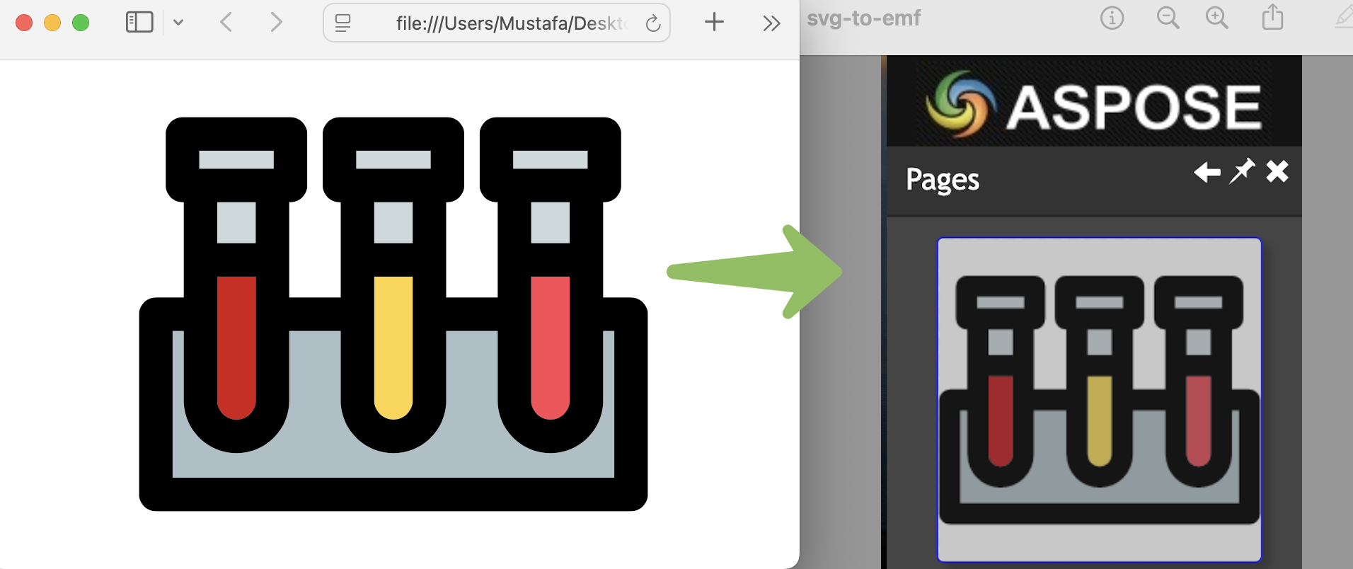Expand the toolbar overflow chevrons
Image resolution: width=1353 pixels, height=569 pixels.
[x=771, y=23]
